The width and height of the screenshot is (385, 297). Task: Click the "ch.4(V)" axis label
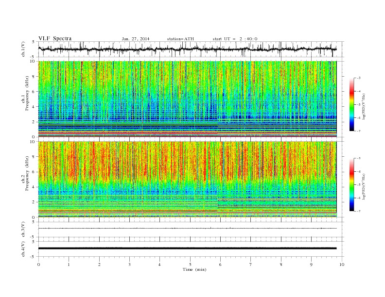click(23, 249)
